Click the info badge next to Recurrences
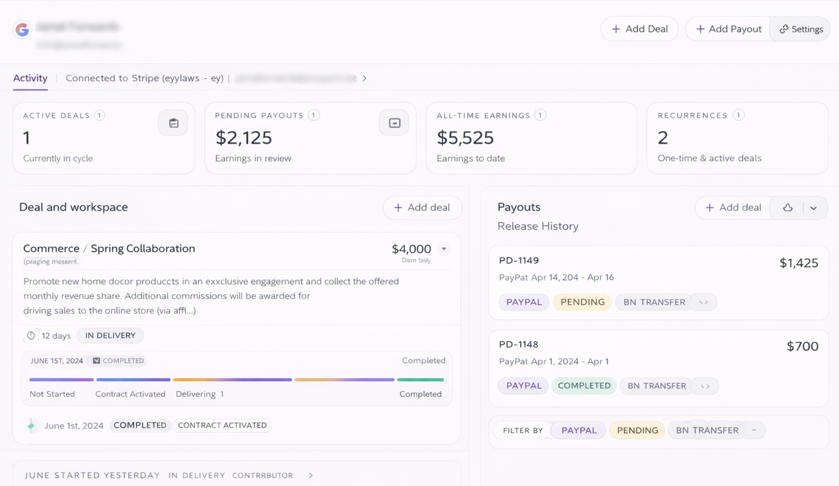Screen dimensions: 839x486 pyautogui.click(x=738, y=115)
